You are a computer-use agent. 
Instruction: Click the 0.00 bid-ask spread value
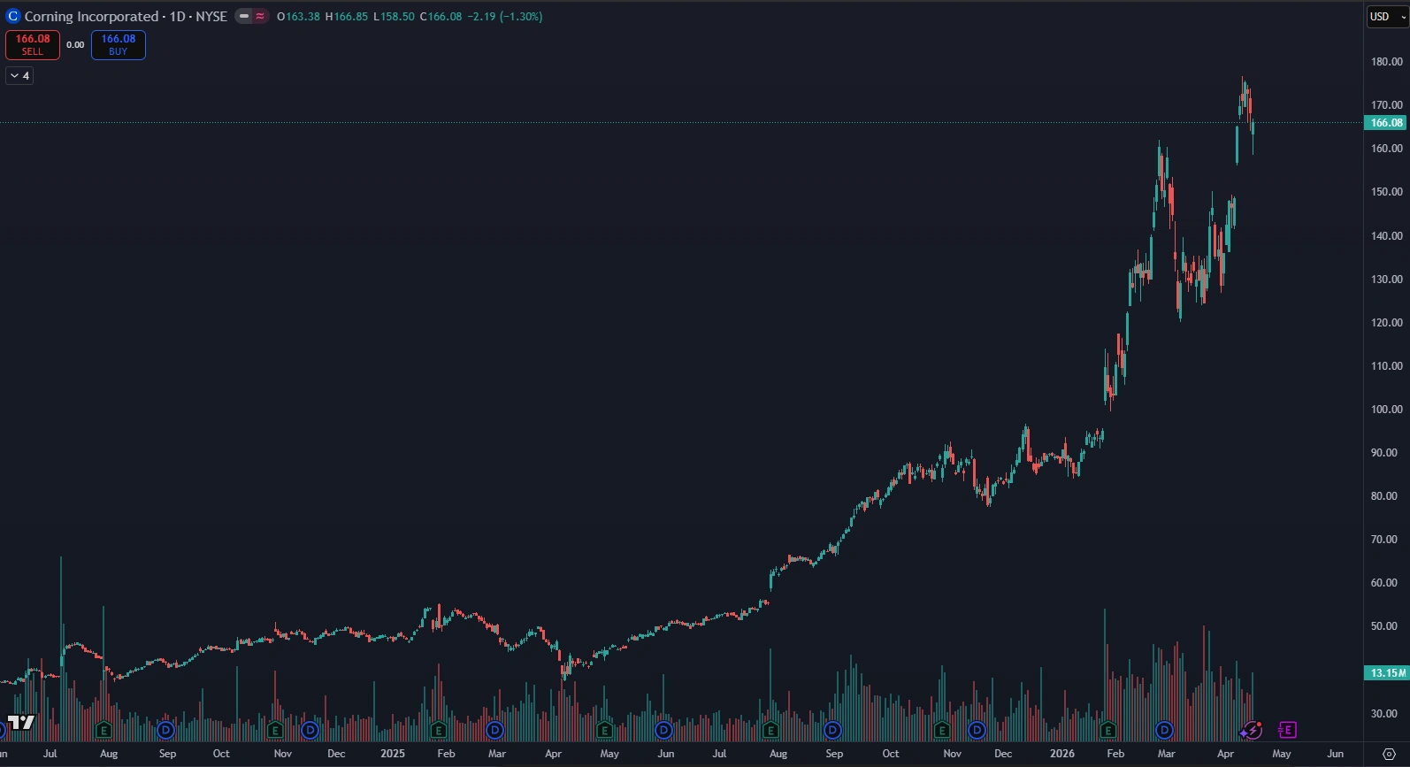75,45
